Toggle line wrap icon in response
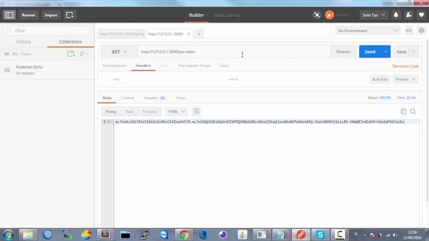The width and height of the screenshot is (429, 241). [x=196, y=111]
